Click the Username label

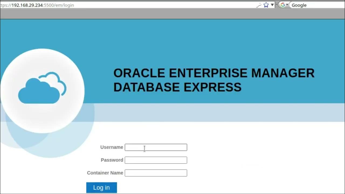(112, 147)
